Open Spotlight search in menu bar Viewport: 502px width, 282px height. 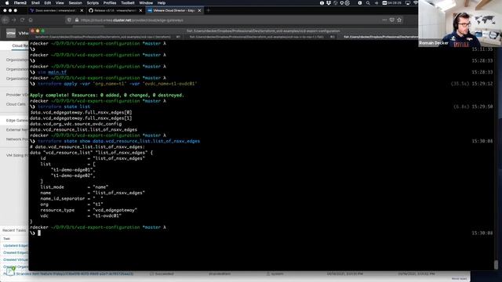pos(368,3)
